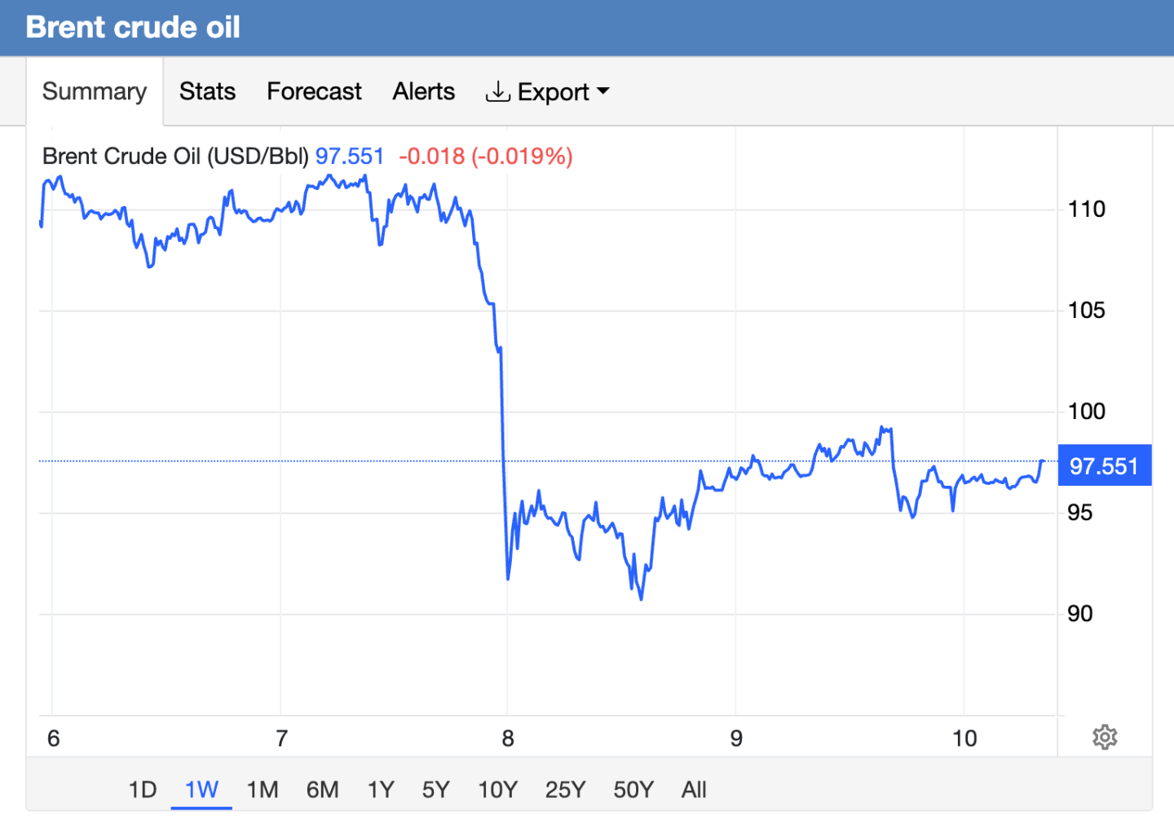This screenshot has height=829, width=1174.
Task: Choose the 1Y time range
Action: [x=381, y=789]
